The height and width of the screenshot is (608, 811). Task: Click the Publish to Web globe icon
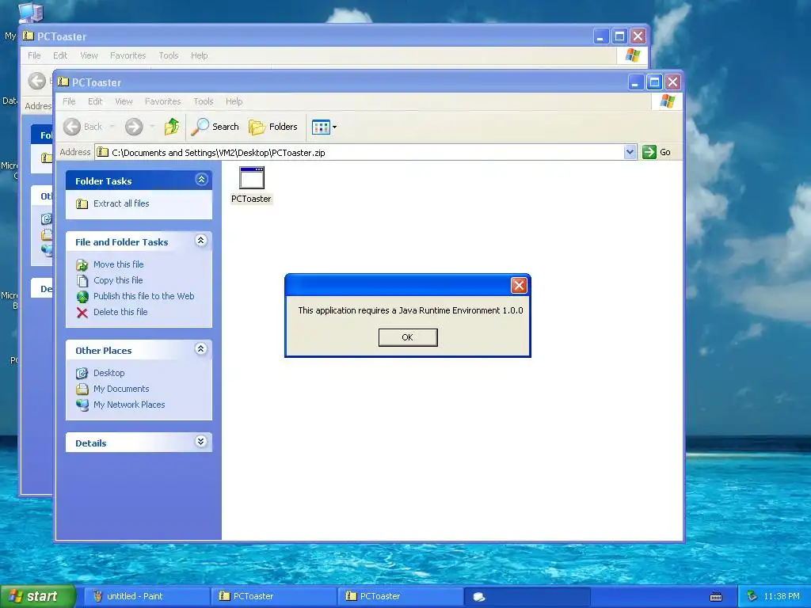click(x=82, y=297)
